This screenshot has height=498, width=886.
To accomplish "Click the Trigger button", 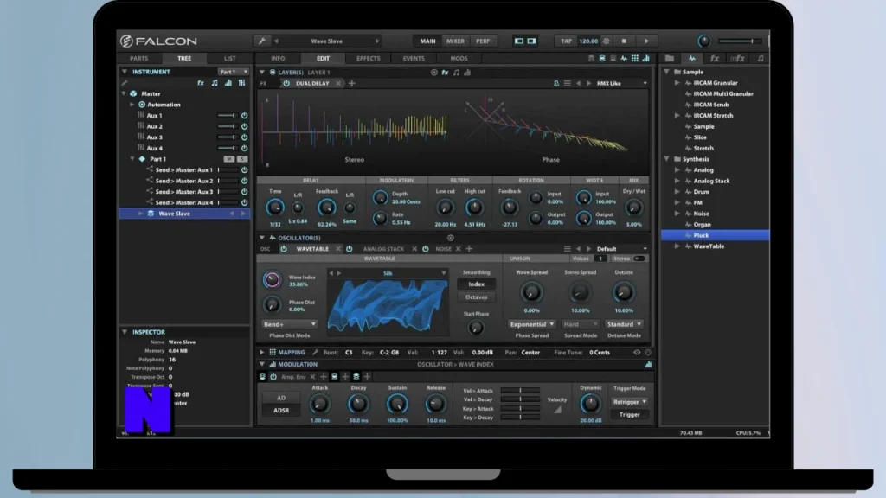I will click(629, 414).
